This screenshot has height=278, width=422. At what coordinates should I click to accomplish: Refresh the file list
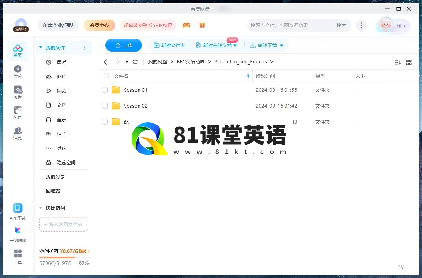(135, 62)
